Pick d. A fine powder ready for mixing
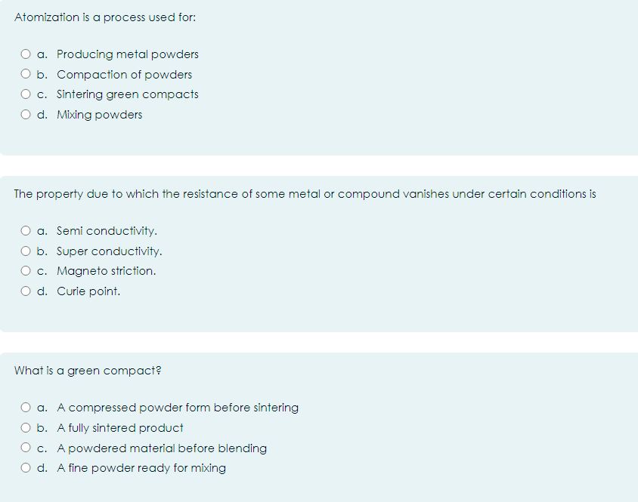638x502 pixels. click(x=26, y=467)
